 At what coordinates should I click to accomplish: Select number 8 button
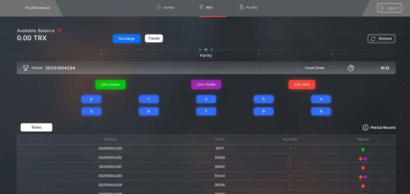(x=264, y=111)
